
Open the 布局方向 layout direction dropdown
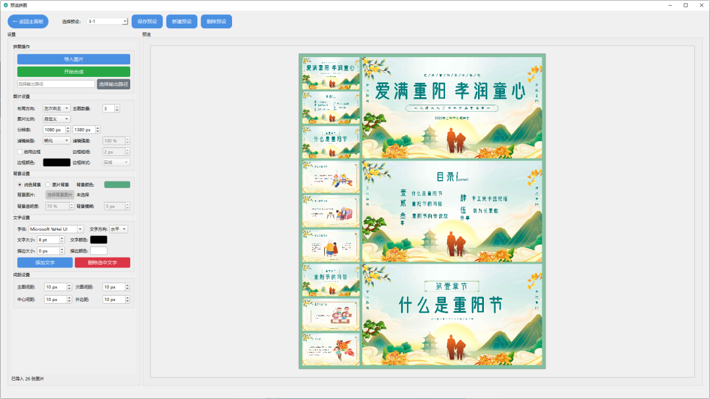point(58,108)
